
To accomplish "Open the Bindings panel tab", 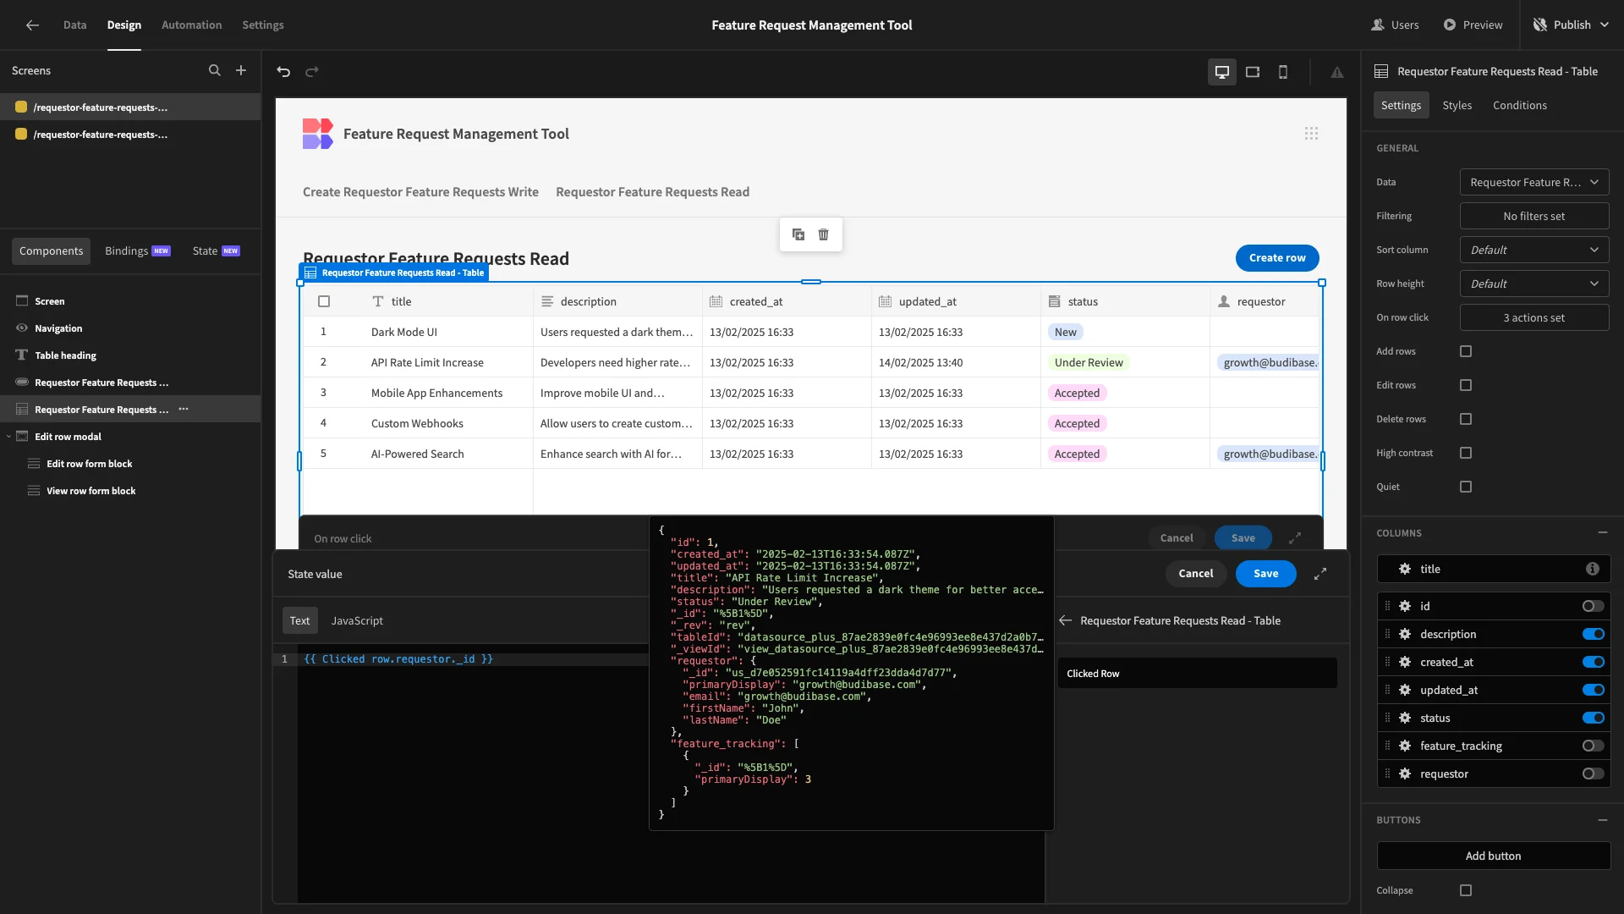I will click(137, 251).
